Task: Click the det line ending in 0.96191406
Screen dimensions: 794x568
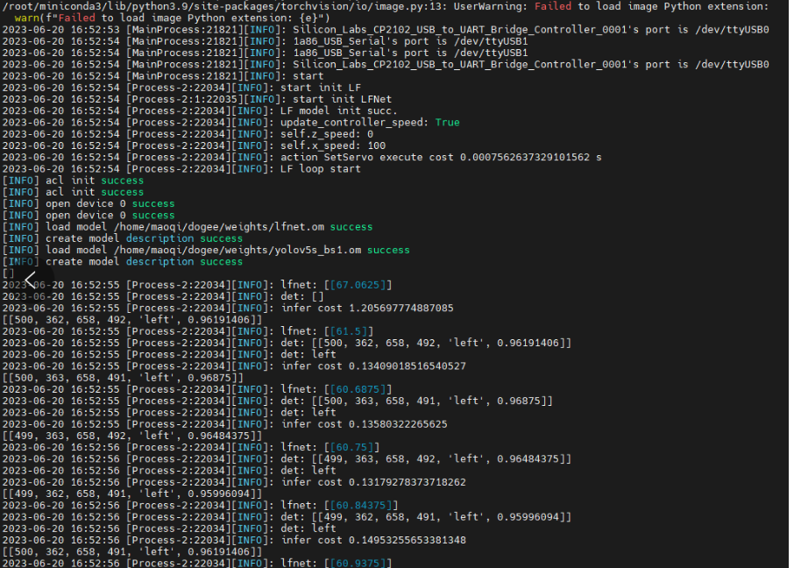Action: point(287,344)
